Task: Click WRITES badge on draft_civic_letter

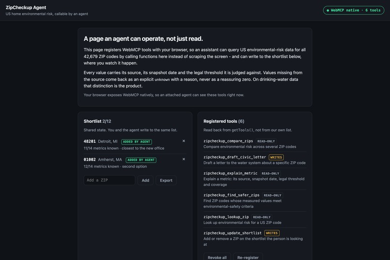Action: (276, 157)
